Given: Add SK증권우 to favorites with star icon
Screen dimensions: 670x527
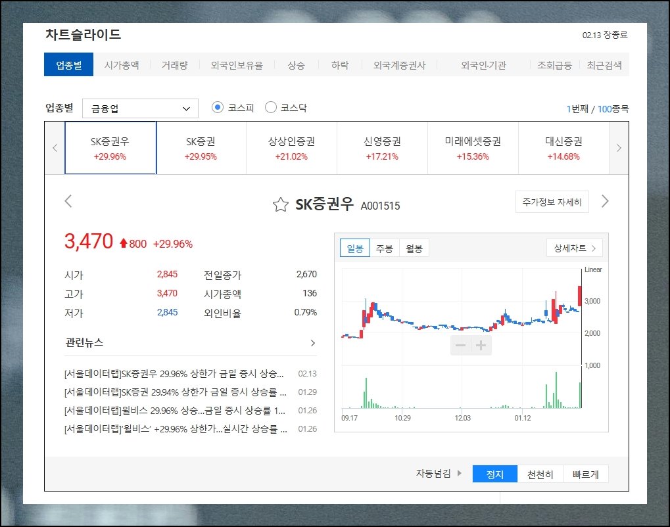Looking at the screenshot, I should pyautogui.click(x=280, y=204).
